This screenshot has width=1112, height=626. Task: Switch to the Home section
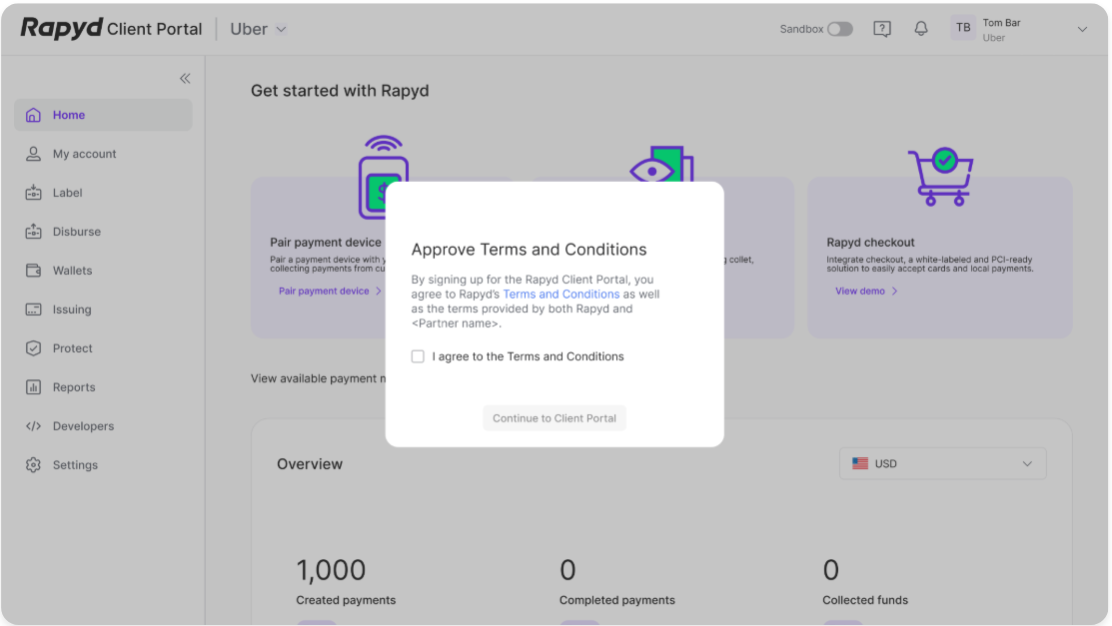tap(67, 114)
